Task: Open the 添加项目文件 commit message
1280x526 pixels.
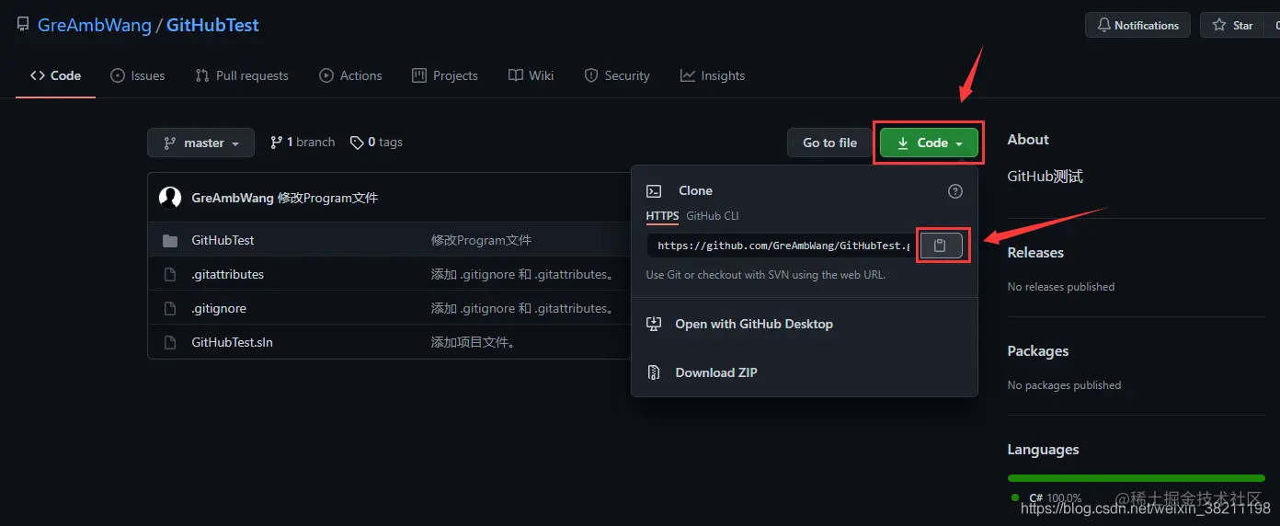Action: click(474, 342)
